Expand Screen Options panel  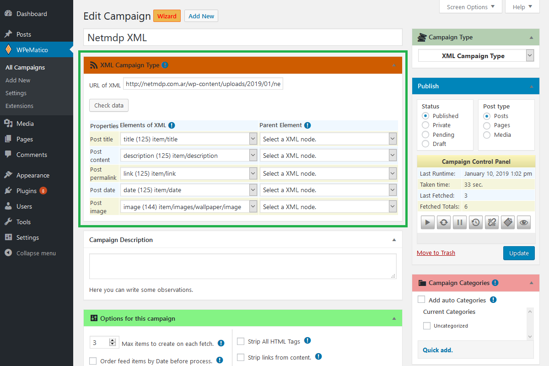[x=471, y=7]
